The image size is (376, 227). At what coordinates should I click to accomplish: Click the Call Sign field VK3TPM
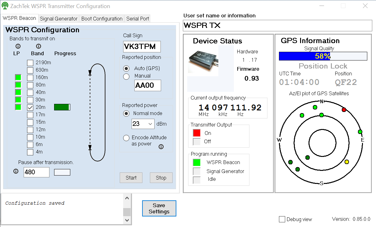point(142,47)
